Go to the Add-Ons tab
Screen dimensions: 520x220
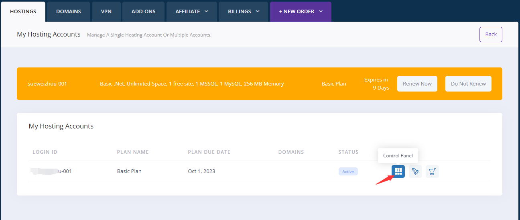click(x=143, y=12)
